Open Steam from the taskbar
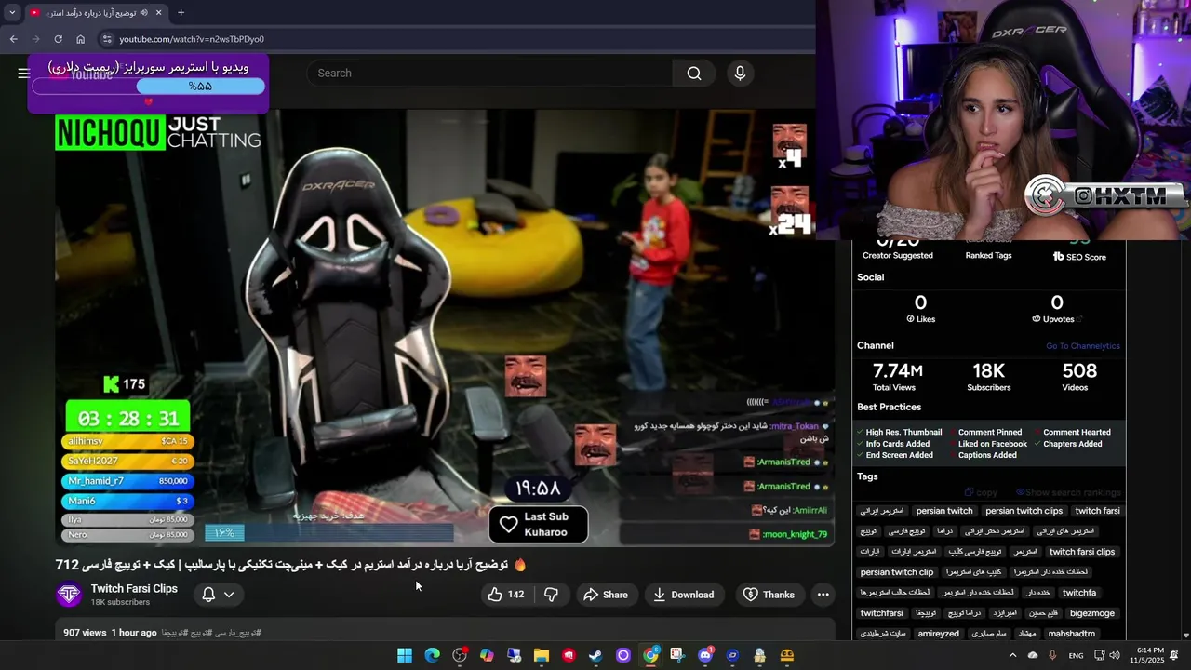1191x670 pixels. pos(595,655)
